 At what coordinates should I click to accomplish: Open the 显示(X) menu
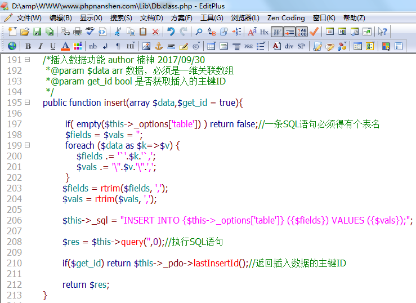click(x=91, y=18)
